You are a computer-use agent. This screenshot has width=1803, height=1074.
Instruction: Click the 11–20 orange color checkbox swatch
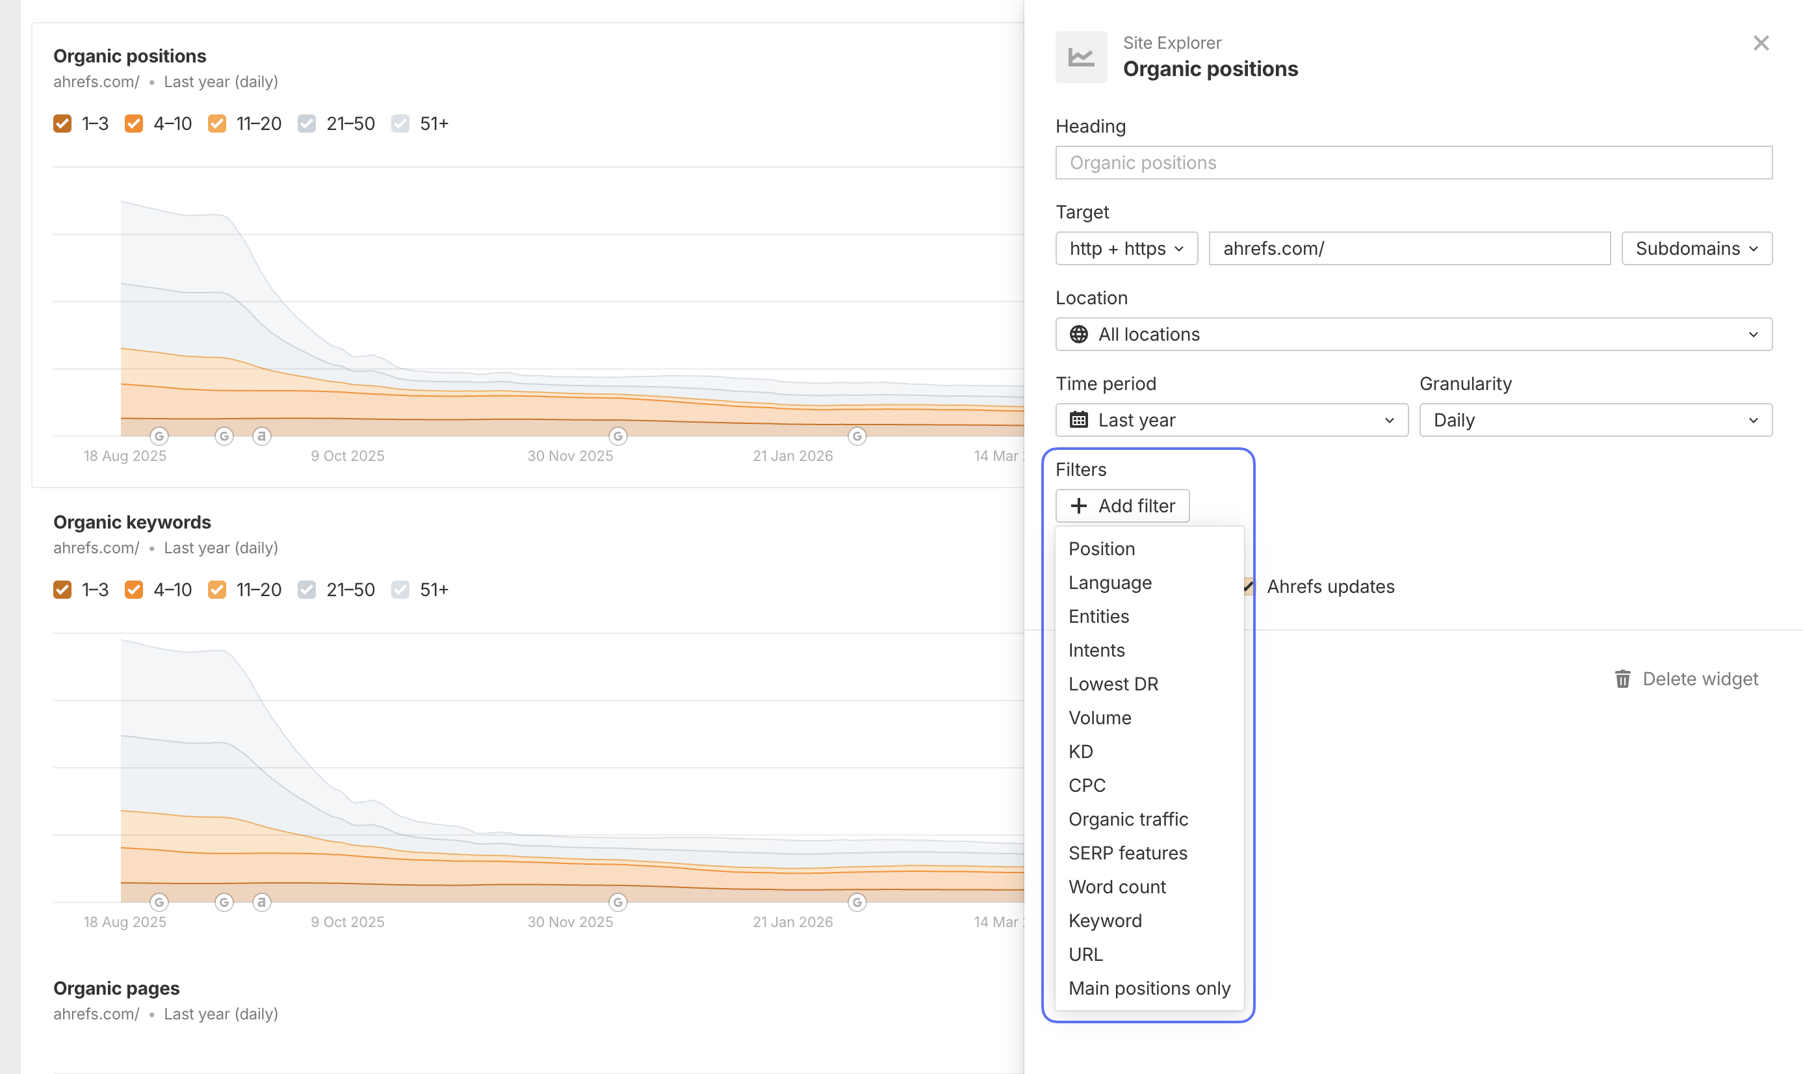(217, 124)
